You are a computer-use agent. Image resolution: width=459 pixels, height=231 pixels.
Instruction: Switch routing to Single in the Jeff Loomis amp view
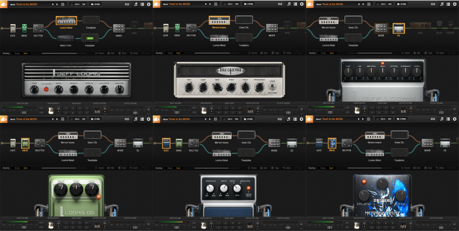(17, 53)
